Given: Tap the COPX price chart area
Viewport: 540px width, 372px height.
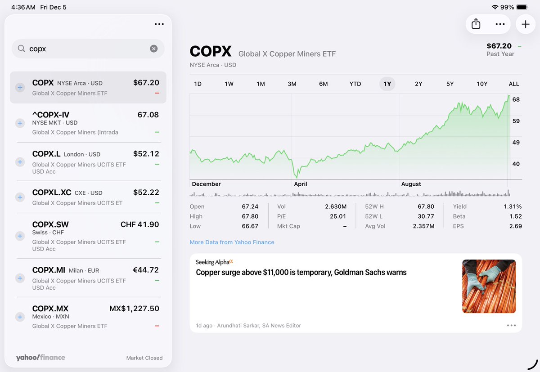Looking at the screenshot, I should coord(350,137).
